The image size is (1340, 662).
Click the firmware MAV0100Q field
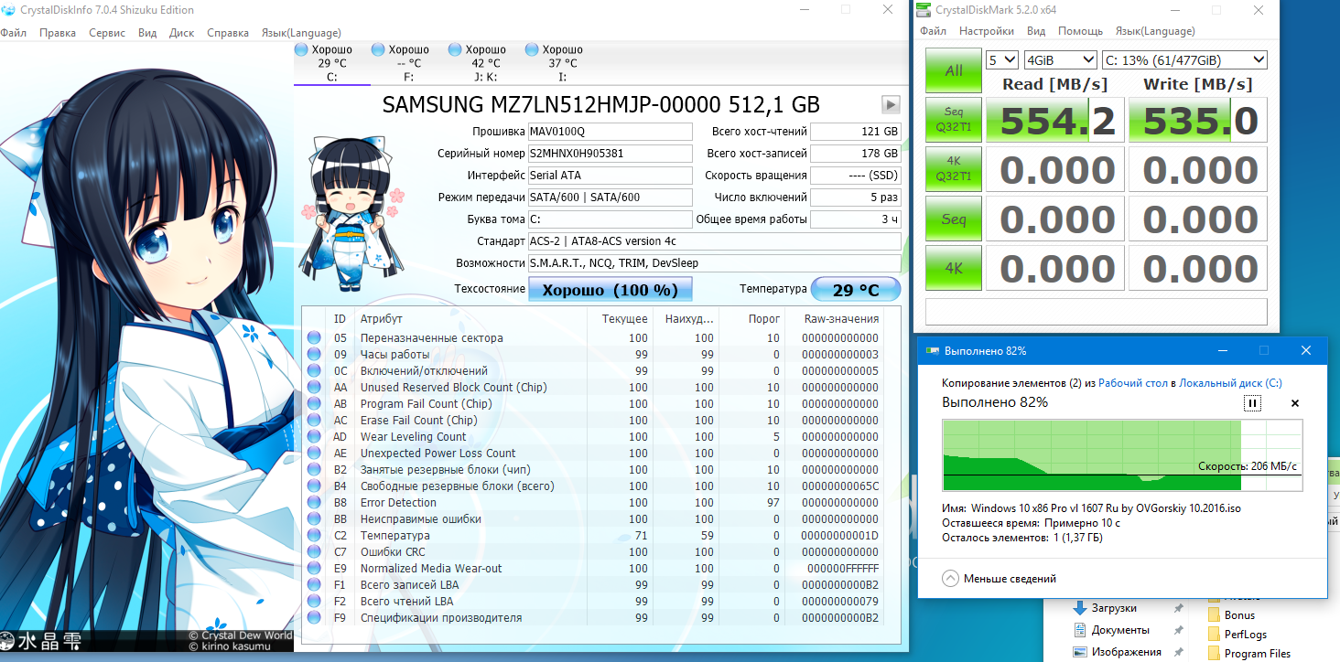[x=610, y=131]
